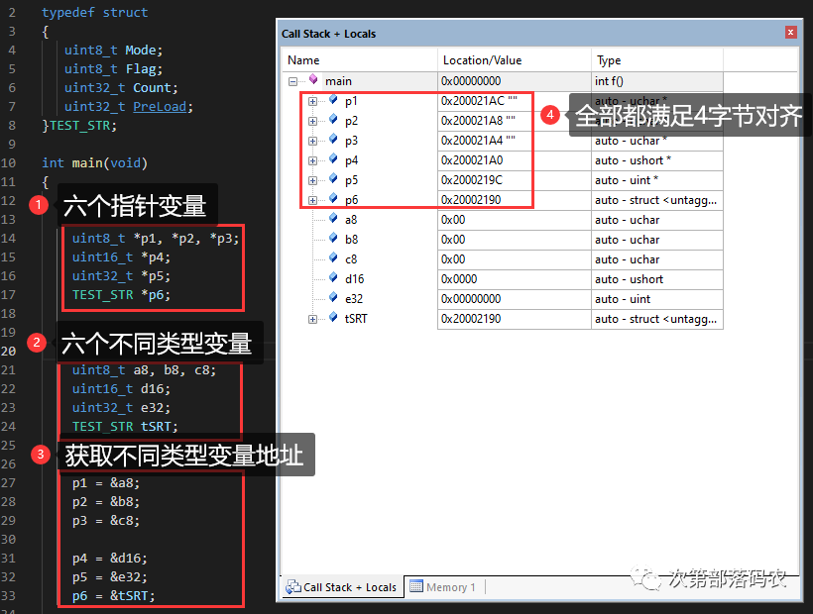Click type 'auto - uint *' of p5
Image resolution: width=813 pixels, height=614 pixels.
pos(627,180)
